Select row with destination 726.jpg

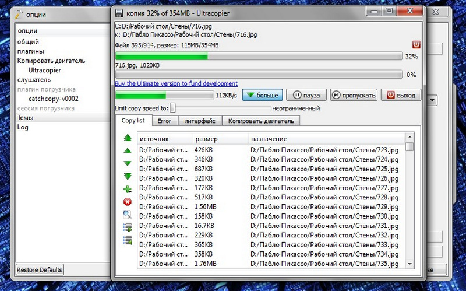(x=271, y=178)
